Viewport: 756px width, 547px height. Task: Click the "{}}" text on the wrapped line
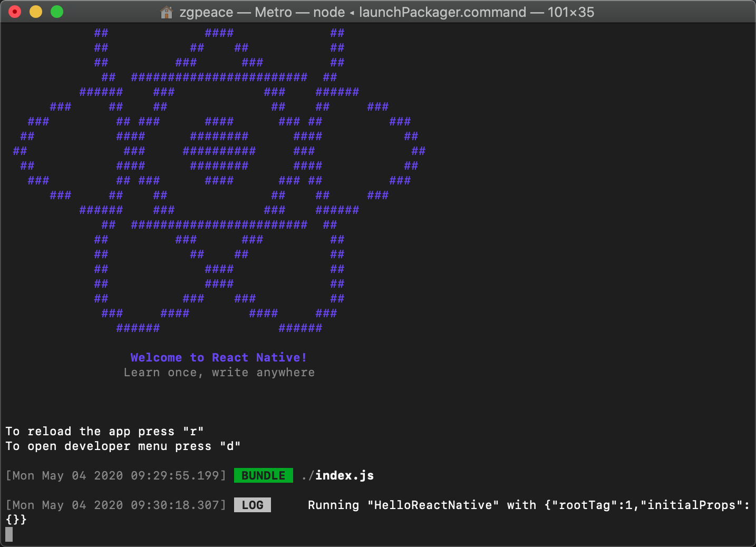click(16, 520)
